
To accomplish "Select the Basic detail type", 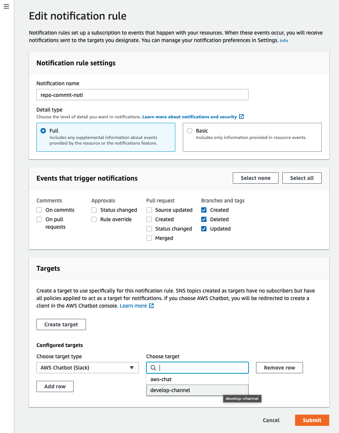I will (x=190, y=131).
